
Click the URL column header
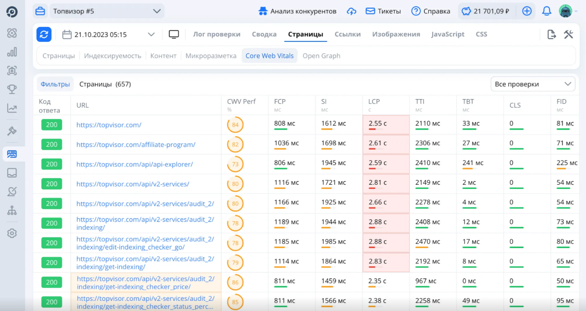(82, 105)
